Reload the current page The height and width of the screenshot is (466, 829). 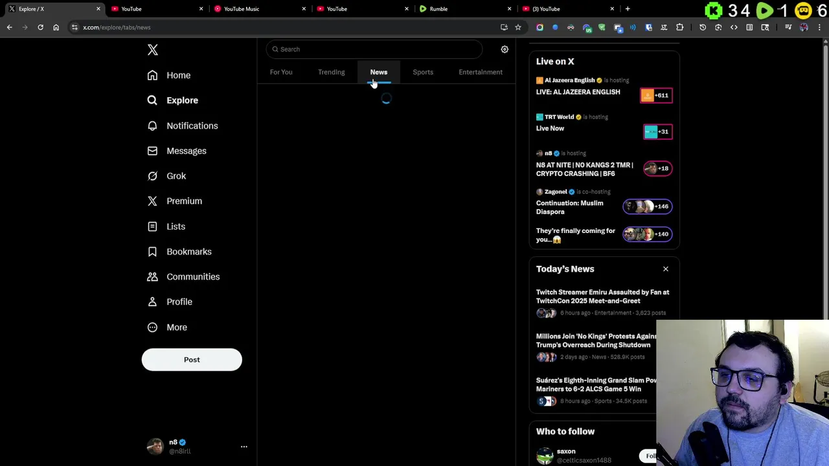pyautogui.click(x=40, y=27)
